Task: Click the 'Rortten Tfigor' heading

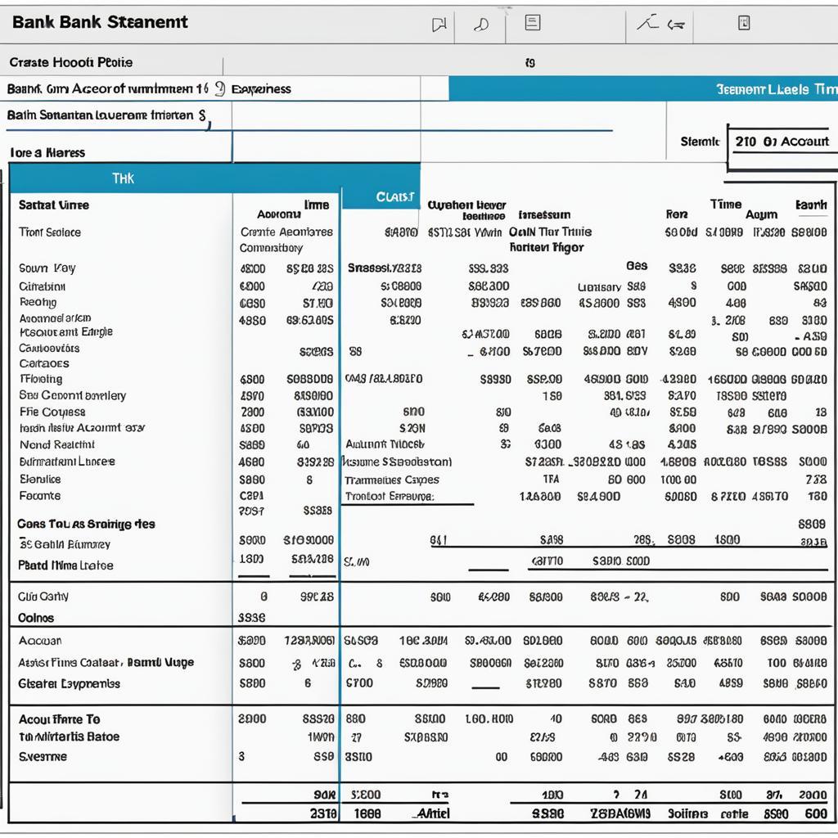Action: (x=546, y=247)
